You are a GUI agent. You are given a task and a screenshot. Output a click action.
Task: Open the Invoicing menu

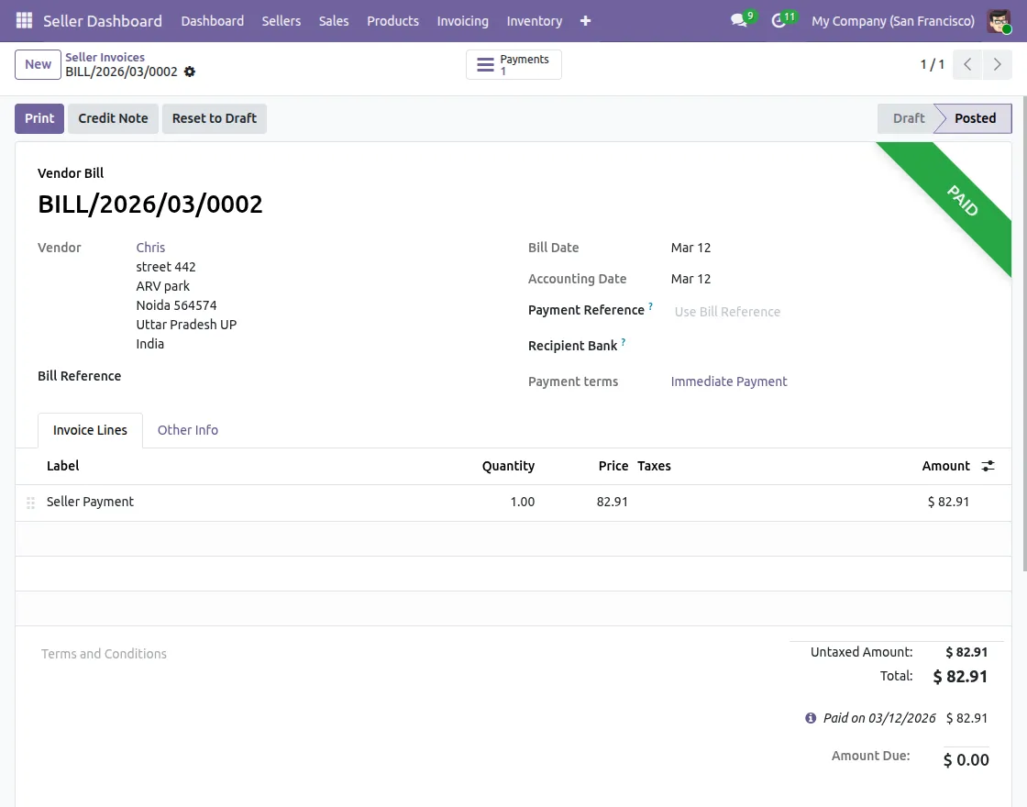(x=462, y=20)
